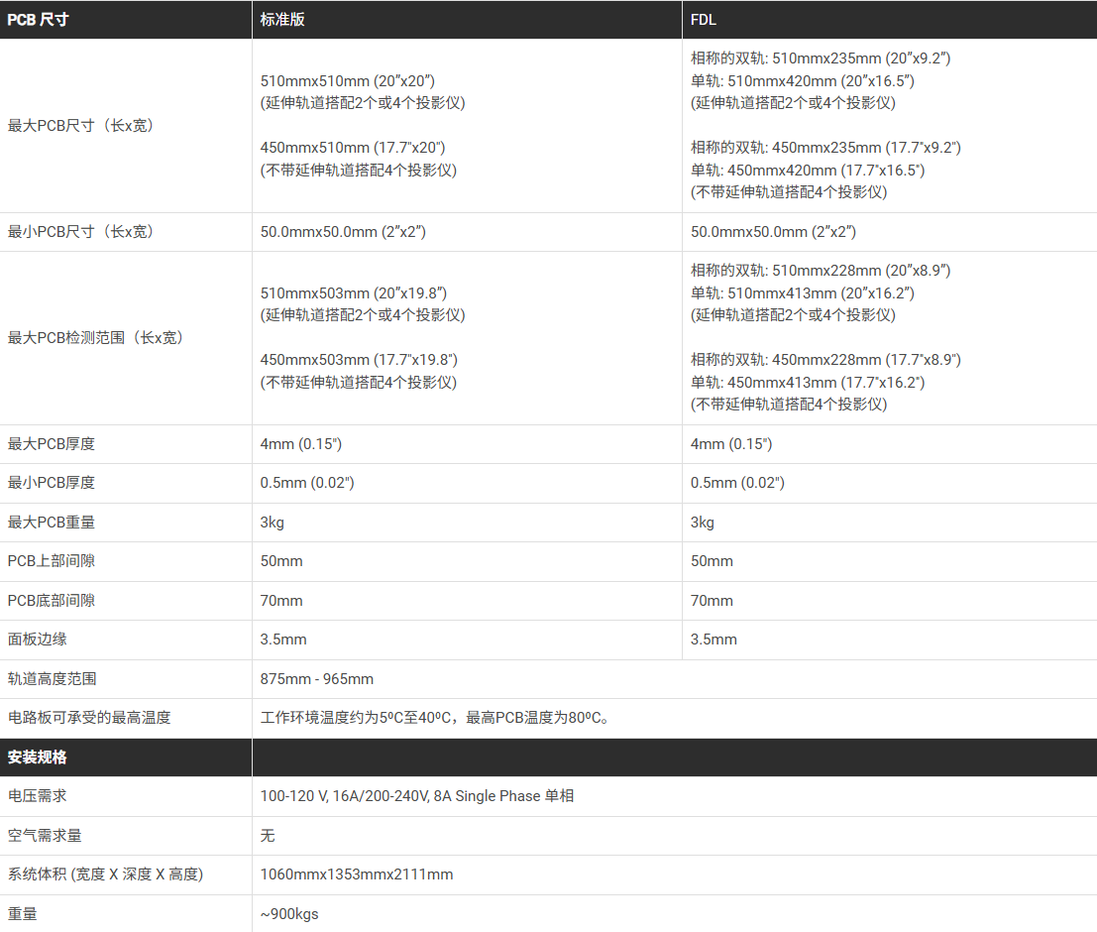The image size is (1097, 932).
Task: Select the "面板边缘" row label
Action: tap(38, 640)
